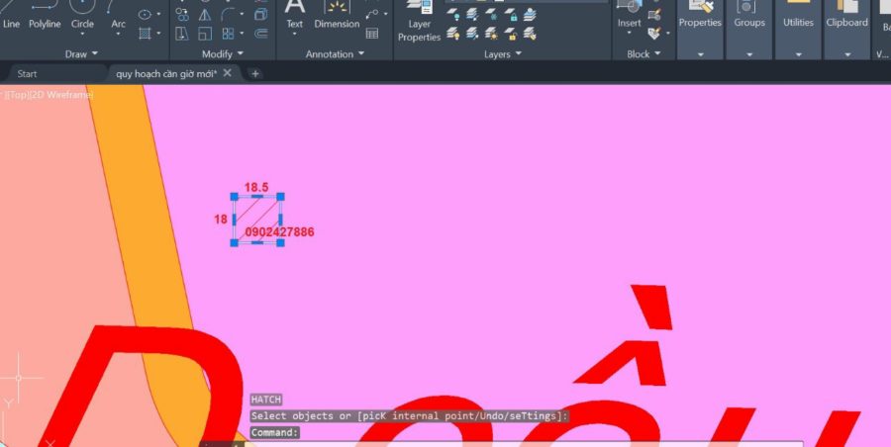Image resolution: width=891 pixels, height=447 pixels.
Task: Open Layer Properties manager
Action: 420,22
